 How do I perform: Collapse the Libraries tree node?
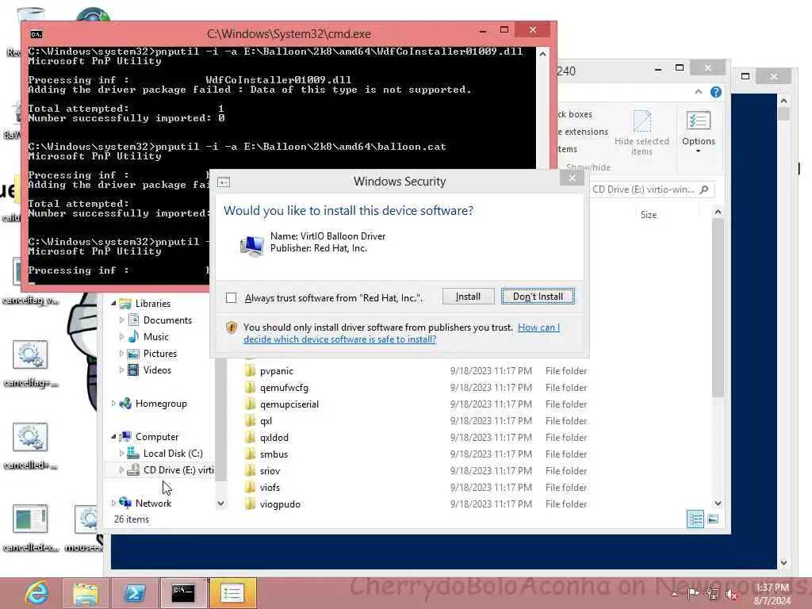(113, 304)
